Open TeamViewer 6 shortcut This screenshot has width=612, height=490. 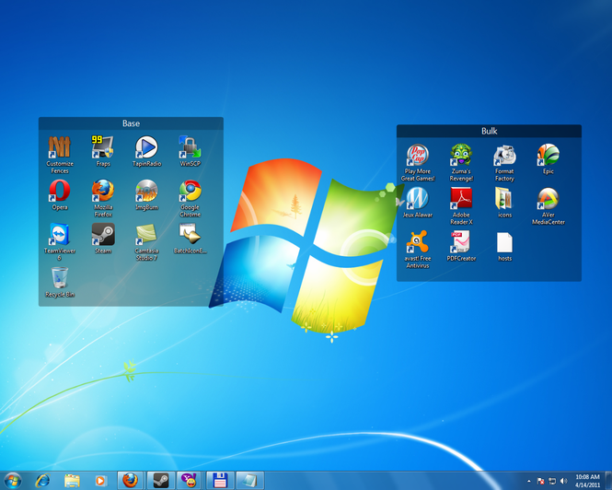pyautogui.click(x=59, y=242)
